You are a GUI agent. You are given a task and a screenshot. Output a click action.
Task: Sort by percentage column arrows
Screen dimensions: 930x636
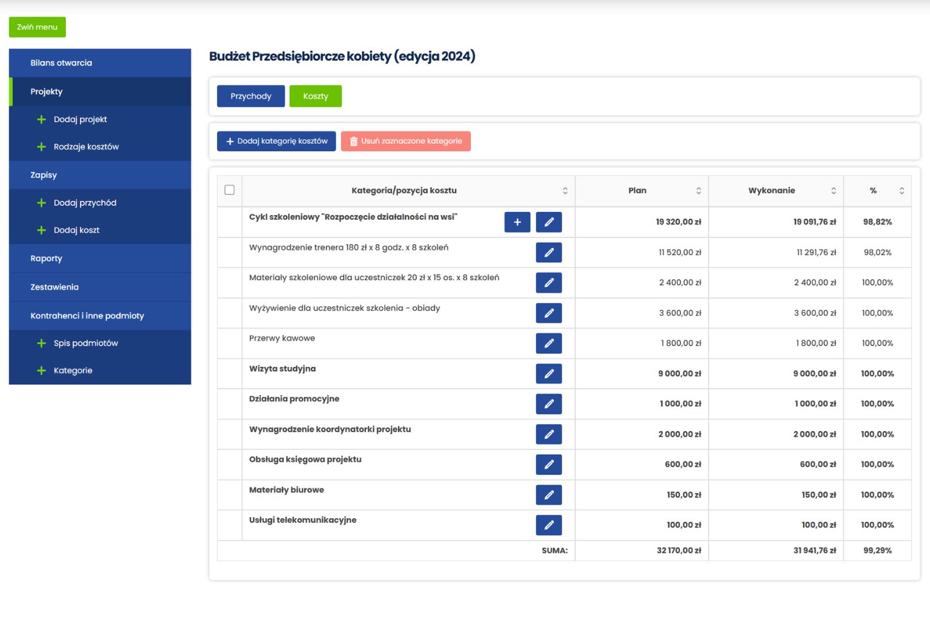[901, 191]
